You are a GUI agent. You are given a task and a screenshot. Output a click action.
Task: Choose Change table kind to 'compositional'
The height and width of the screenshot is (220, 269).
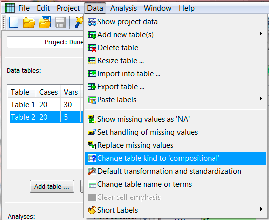point(175,158)
